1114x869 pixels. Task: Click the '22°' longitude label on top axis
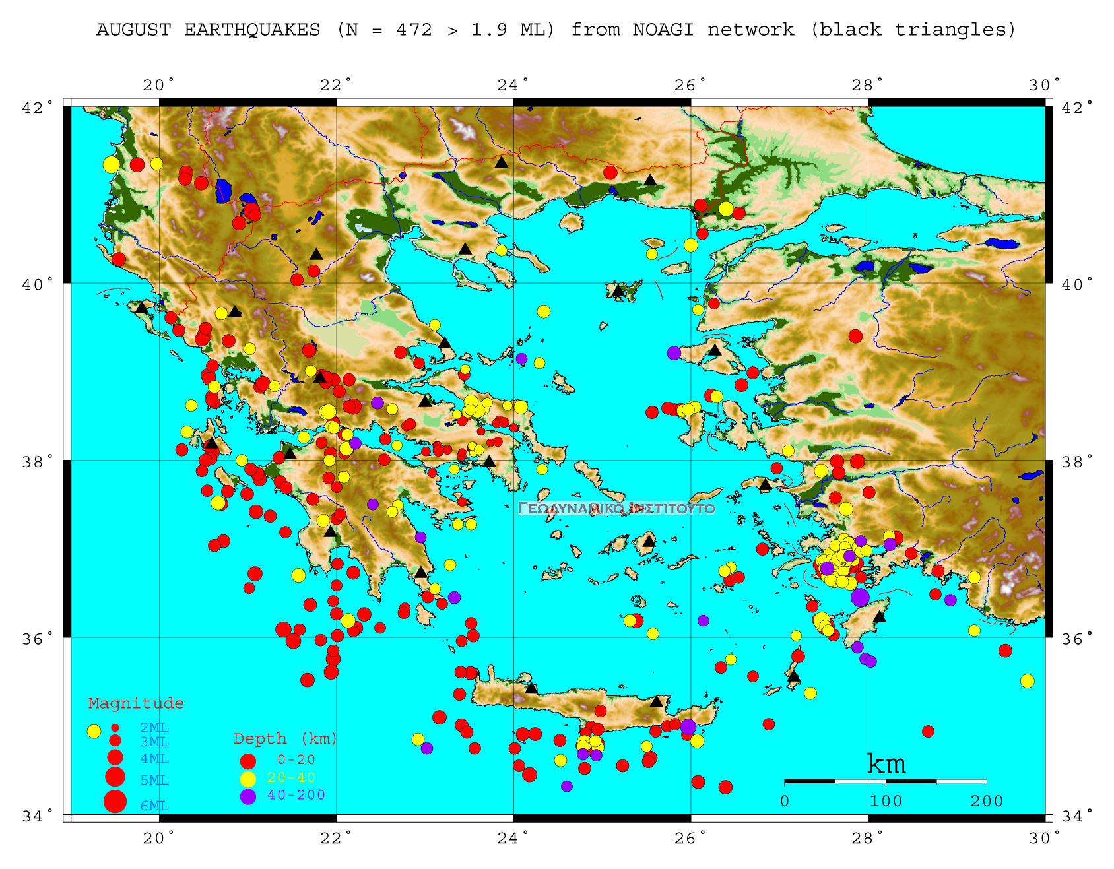[x=336, y=85]
